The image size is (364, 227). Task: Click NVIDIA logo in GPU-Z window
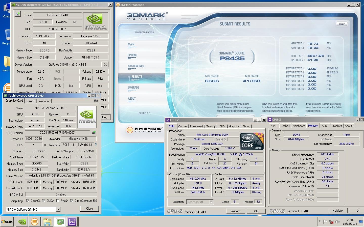click(x=87, y=117)
